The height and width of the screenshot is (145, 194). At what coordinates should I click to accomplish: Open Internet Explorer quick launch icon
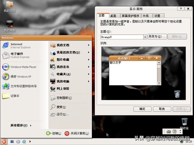pos(24,142)
